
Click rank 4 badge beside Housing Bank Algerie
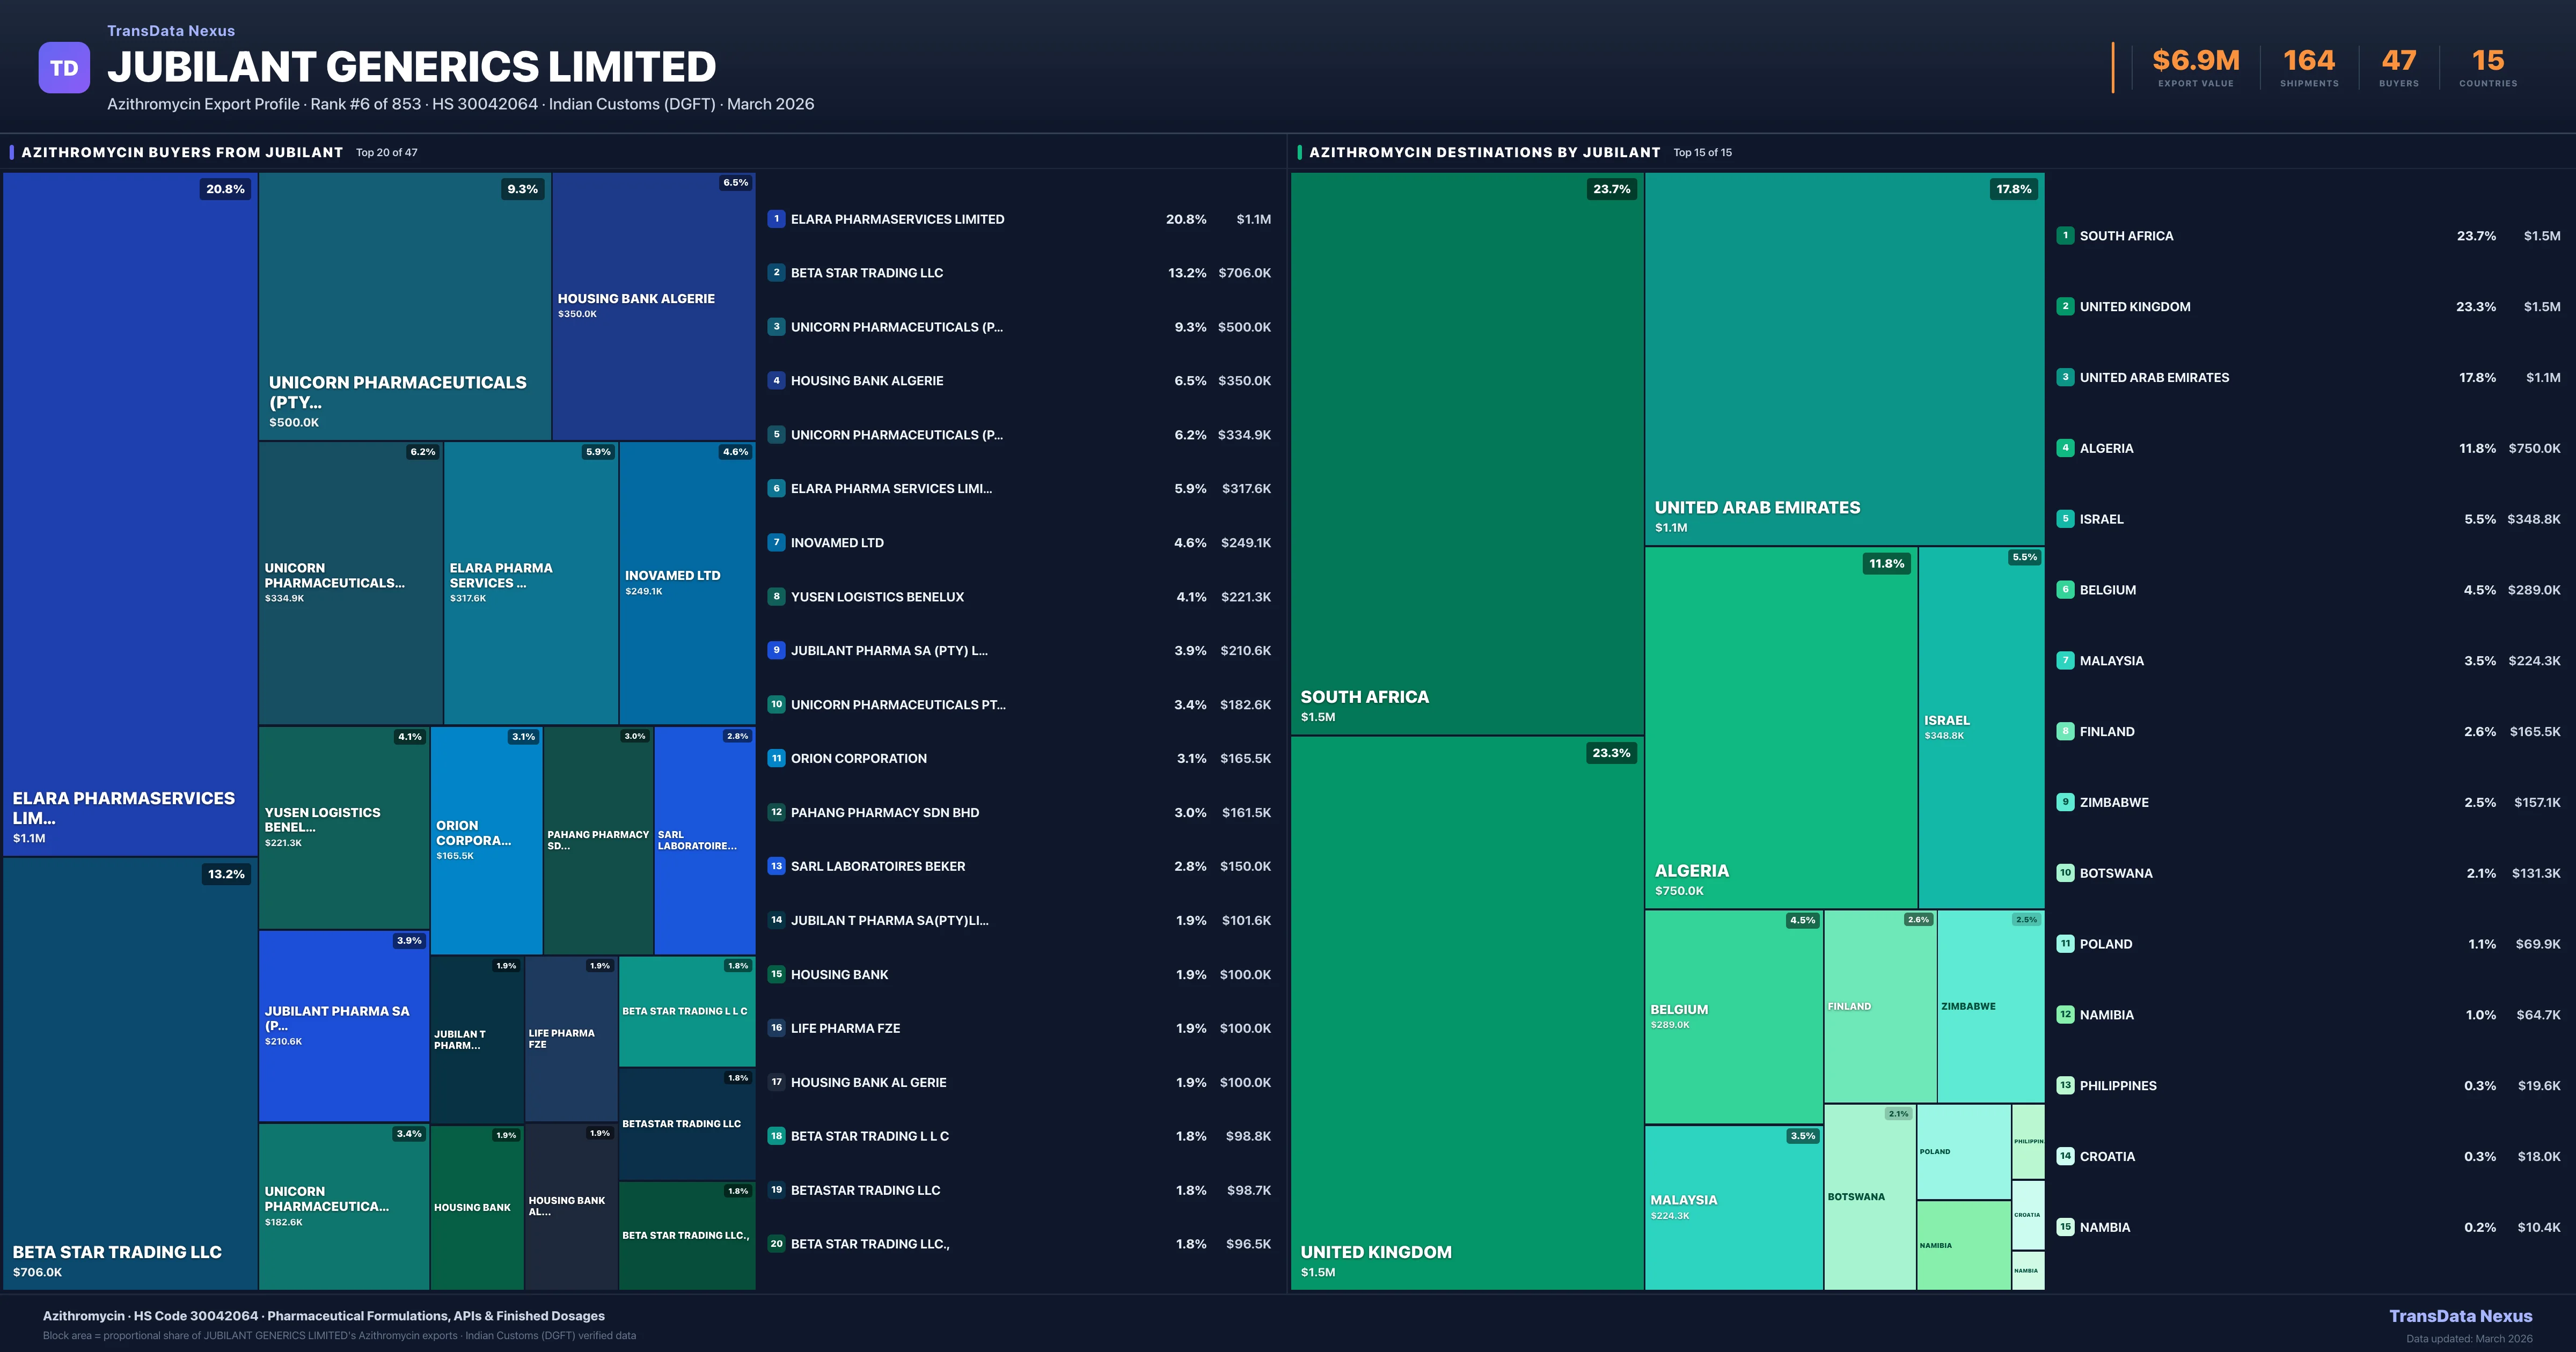coord(776,380)
